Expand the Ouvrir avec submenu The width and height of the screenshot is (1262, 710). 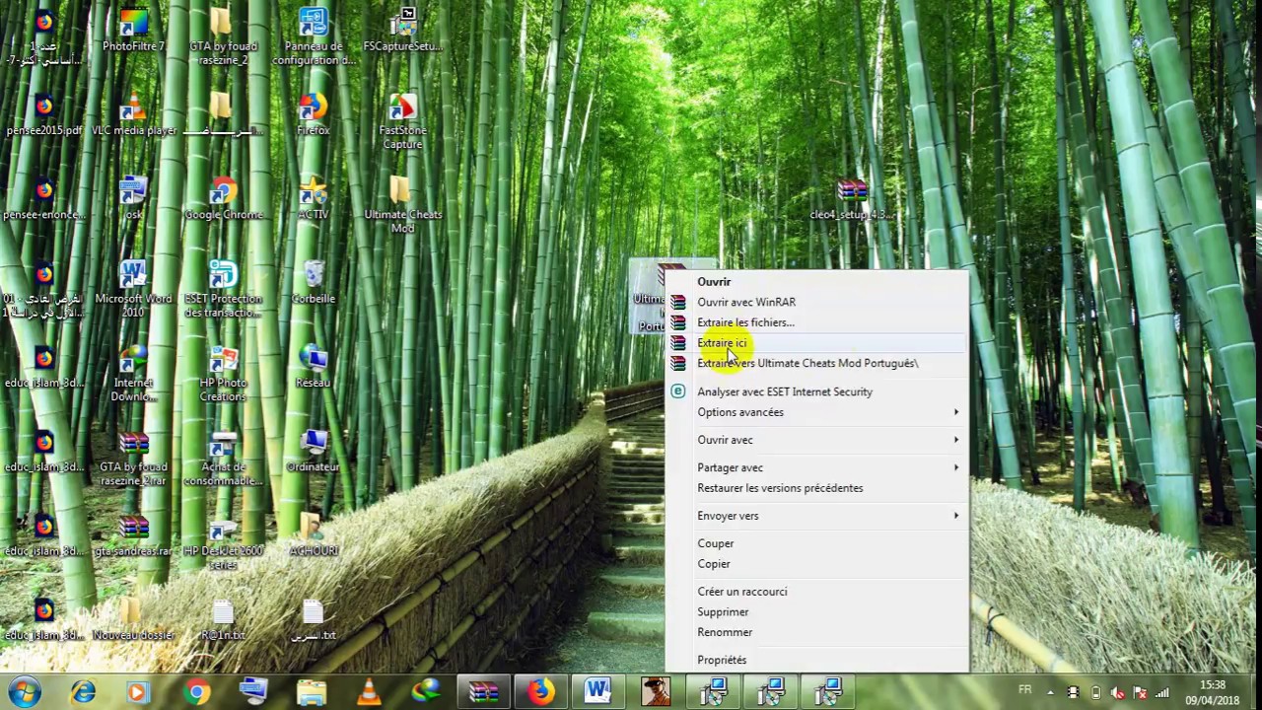pos(816,440)
